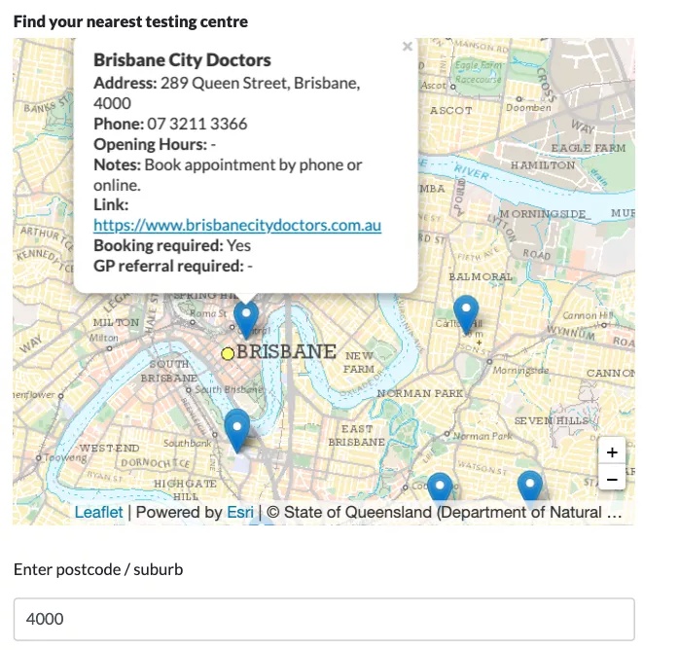Image resolution: width=679 pixels, height=650 pixels.
Task: Click the 'Enter postcode / suburb' label
Action: (98, 569)
